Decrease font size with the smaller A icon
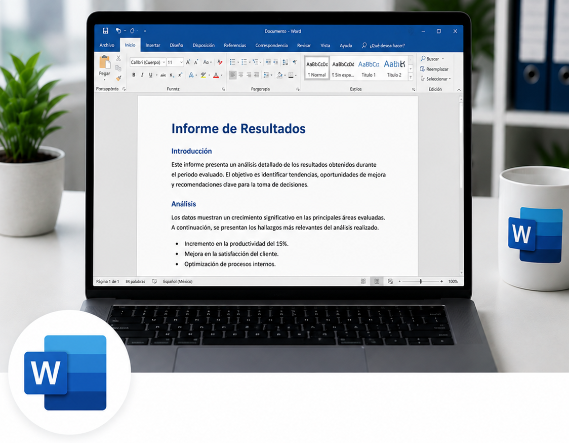Screen dimensions: 569x443 [196, 62]
